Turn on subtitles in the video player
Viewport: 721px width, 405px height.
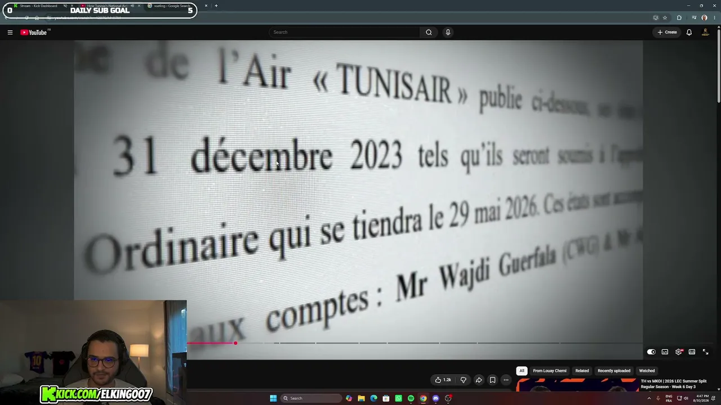[665, 352]
